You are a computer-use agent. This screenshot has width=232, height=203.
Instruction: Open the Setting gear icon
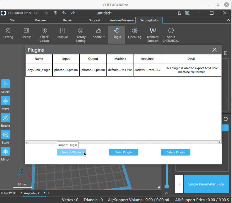(x=8, y=31)
